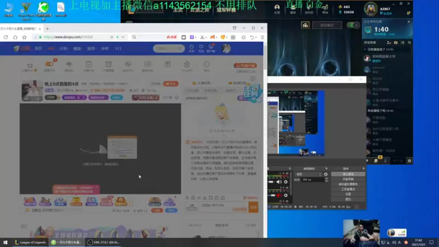Collapse League friend group (1/5)
Image resolution: width=439 pixels, height=247 pixels.
[365, 49]
